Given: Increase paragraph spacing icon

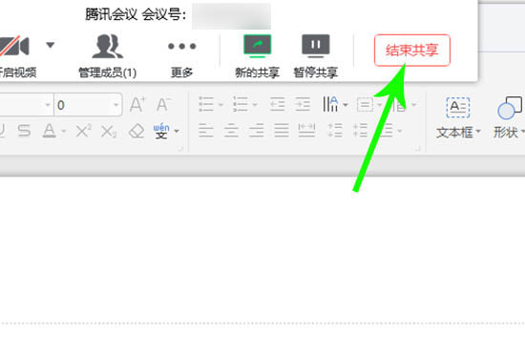Looking at the screenshot, I should click(335, 131).
